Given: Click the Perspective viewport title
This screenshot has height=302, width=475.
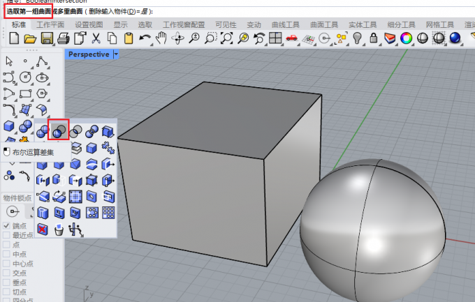Looking at the screenshot, I should (89, 54).
